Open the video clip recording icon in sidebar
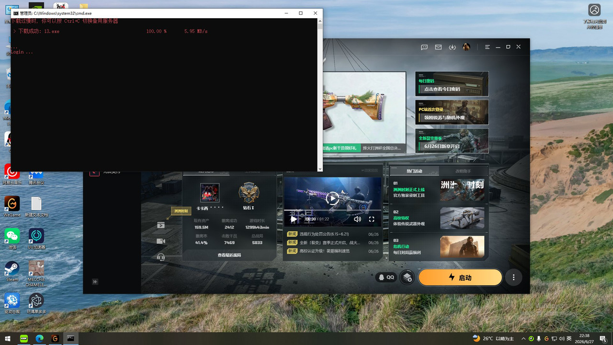613x345 pixels. pos(161,225)
